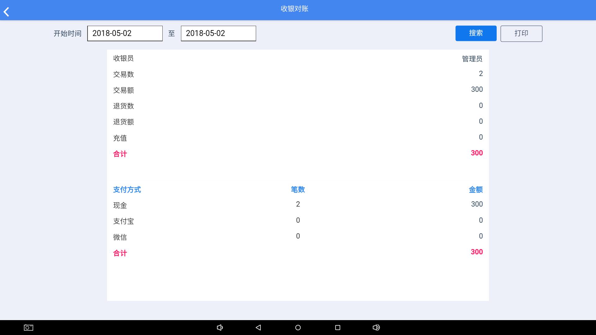The height and width of the screenshot is (335, 596).
Task: Go back using top-left arrow
Action: pyautogui.click(x=7, y=12)
